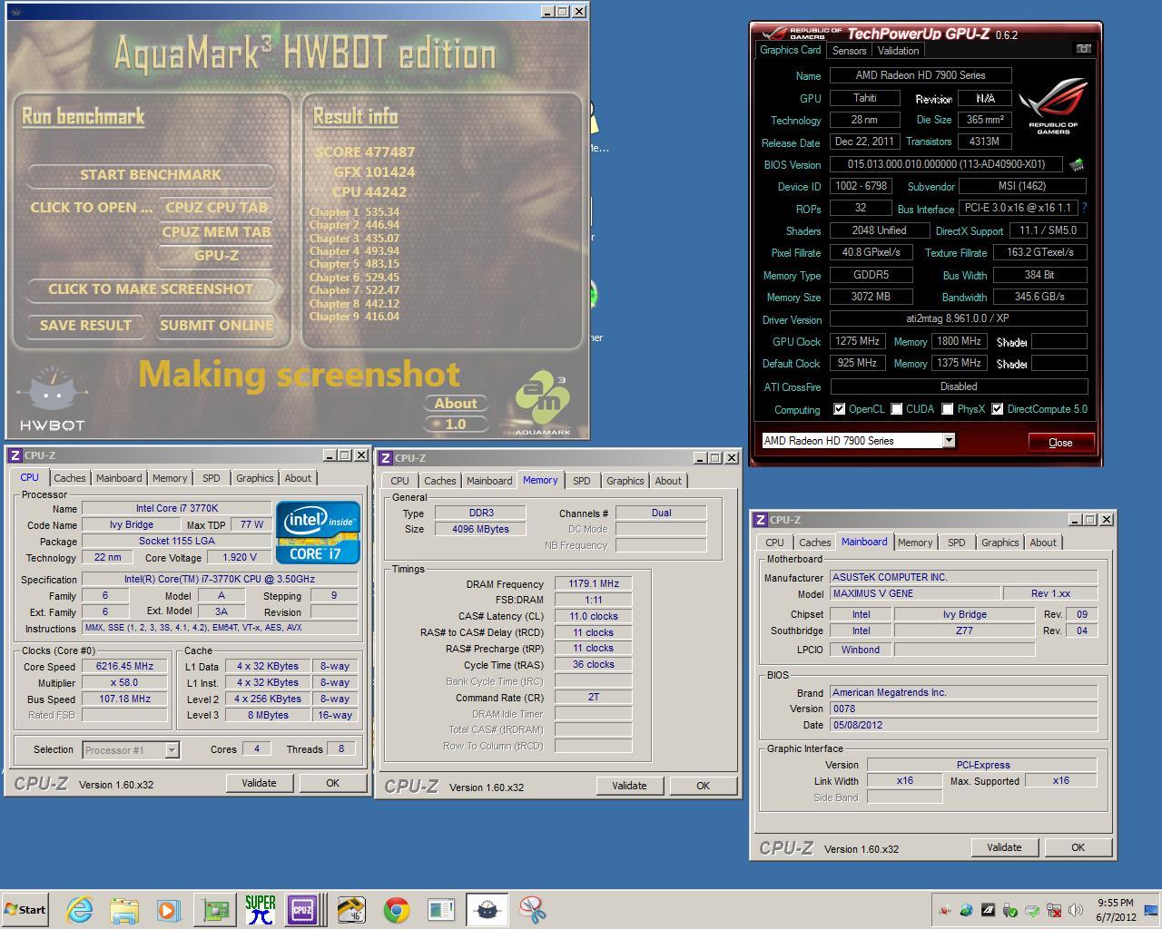Open Google Chrome from the taskbar
The image size is (1162, 929).
(396, 910)
